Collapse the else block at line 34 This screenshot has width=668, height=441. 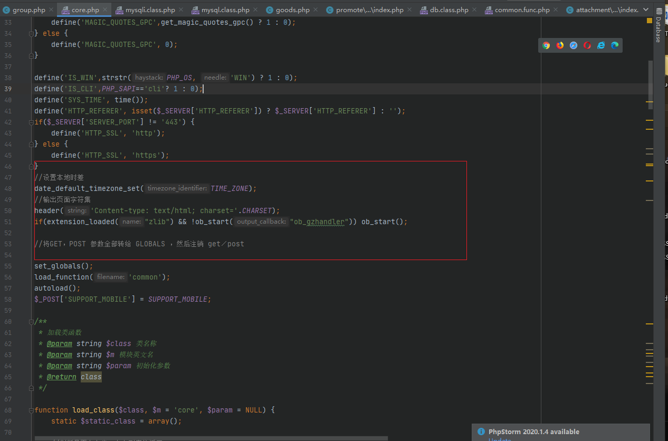coord(32,33)
